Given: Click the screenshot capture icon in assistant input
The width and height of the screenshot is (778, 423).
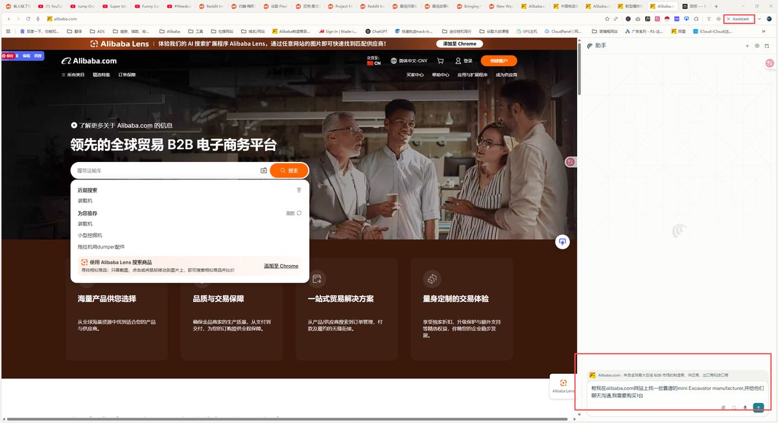Looking at the screenshot, I should pyautogui.click(x=734, y=407).
